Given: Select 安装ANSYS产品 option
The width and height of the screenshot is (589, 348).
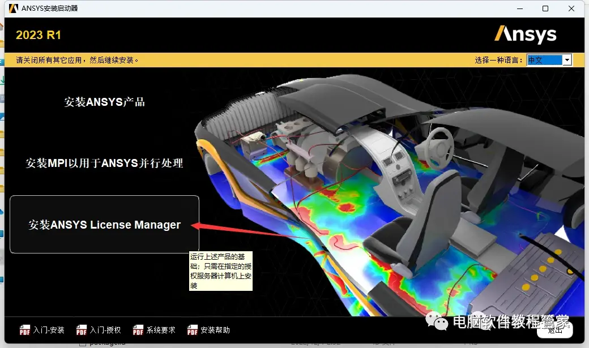Looking at the screenshot, I should pyautogui.click(x=104, y=102).
